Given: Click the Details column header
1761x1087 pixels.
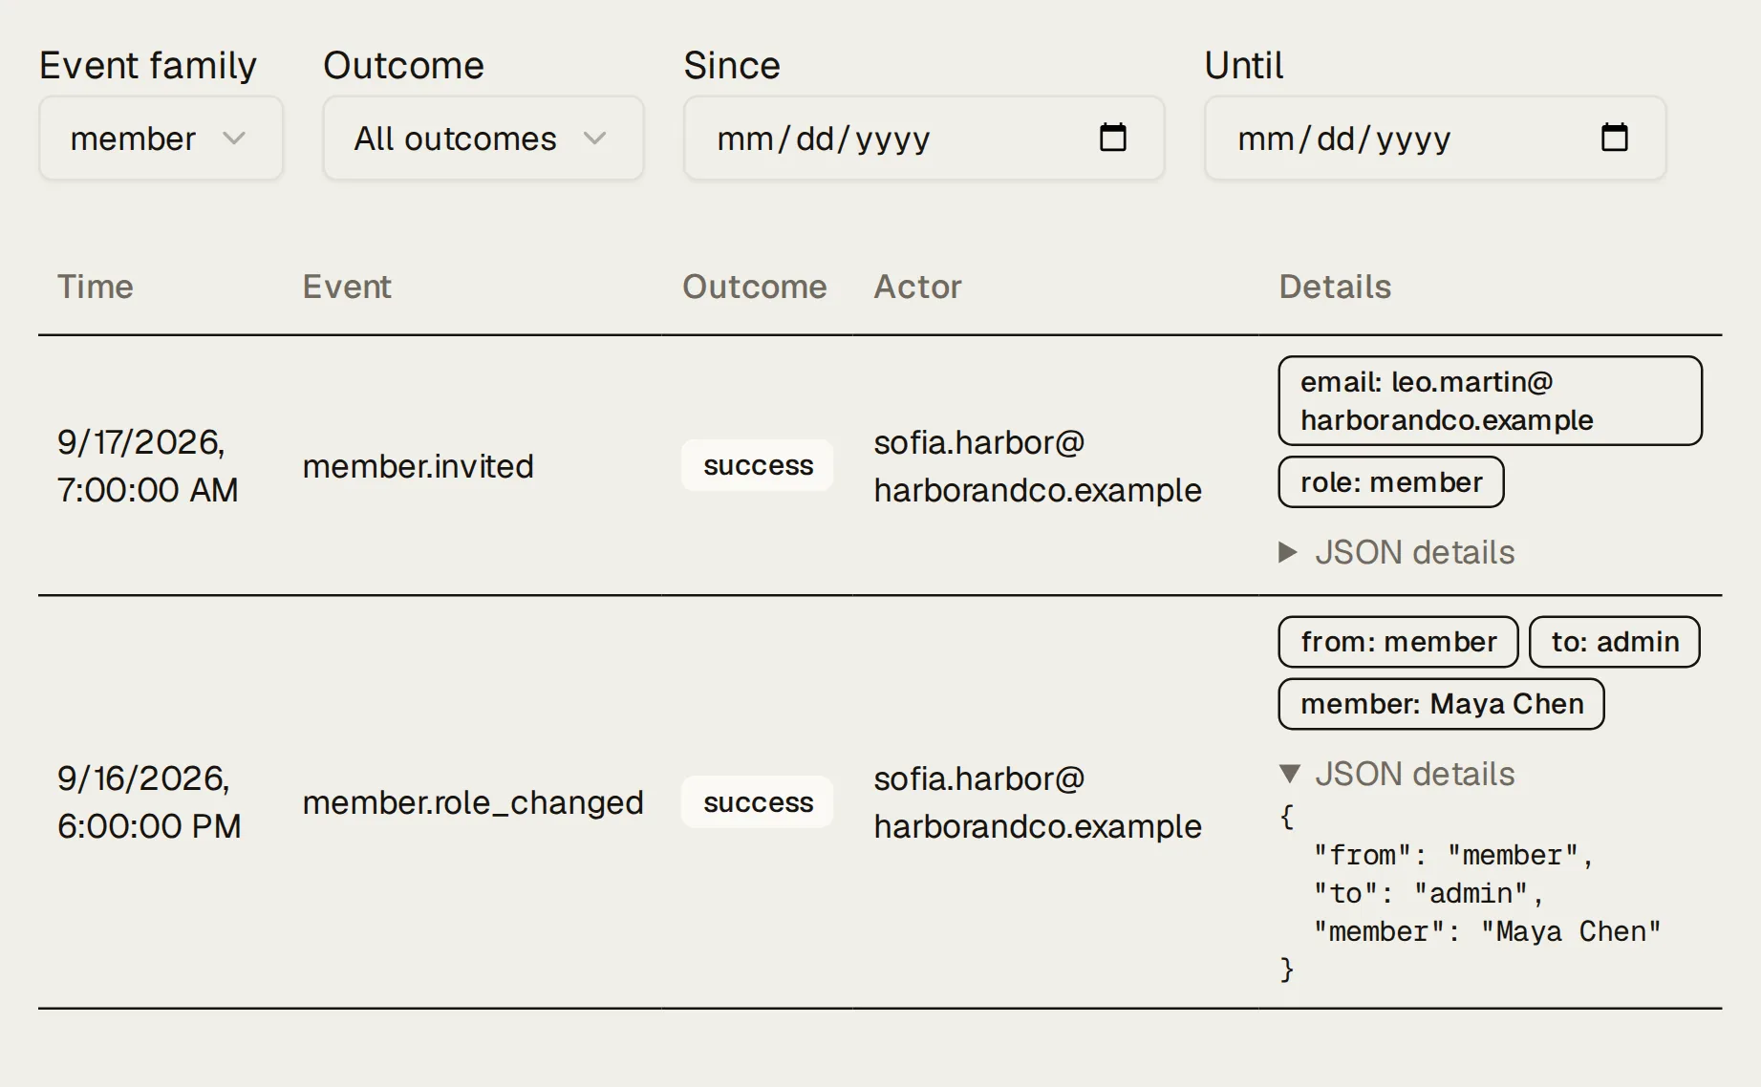Looking at the screenshot, I should point(1335,287).
